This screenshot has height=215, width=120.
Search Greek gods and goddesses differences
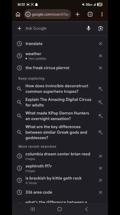pos(56,132)
